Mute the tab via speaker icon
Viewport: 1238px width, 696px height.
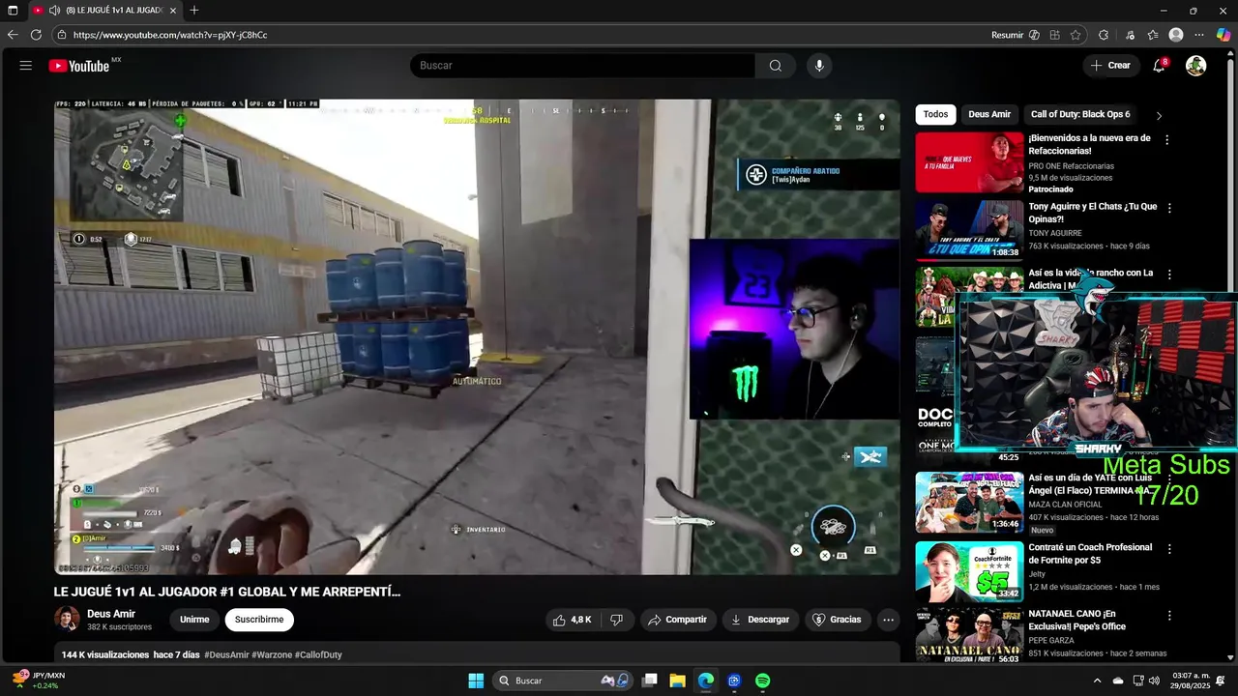click(54, 11)
